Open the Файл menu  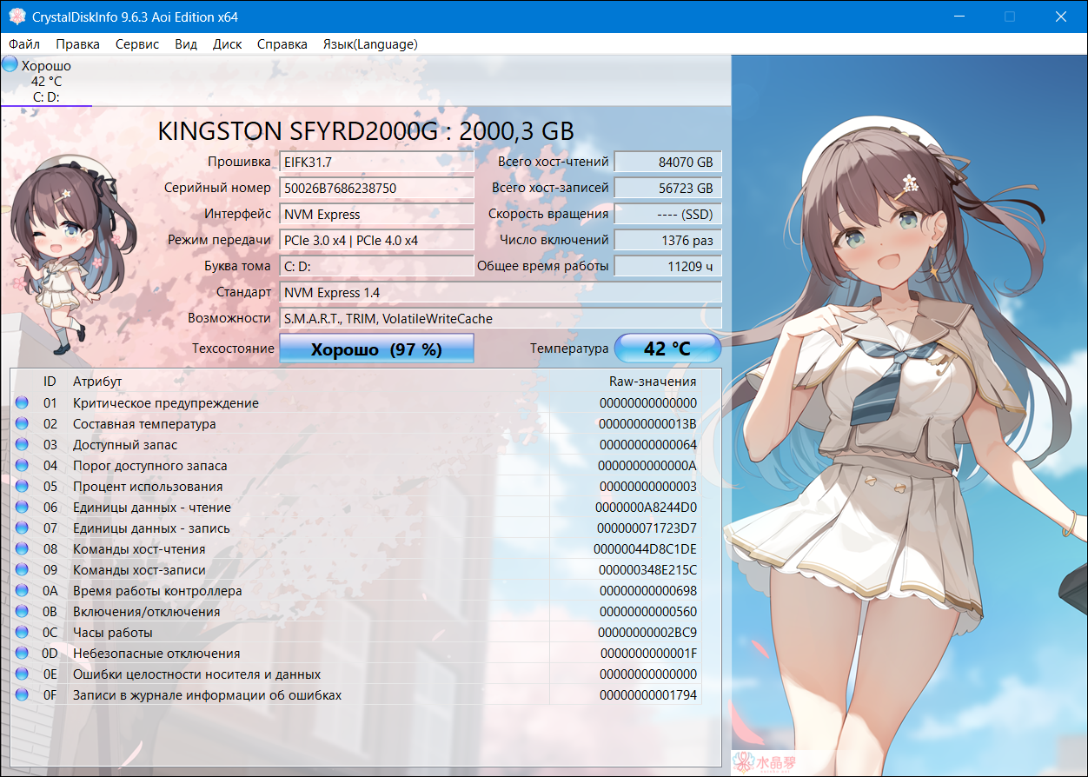(x=24, y=43)
